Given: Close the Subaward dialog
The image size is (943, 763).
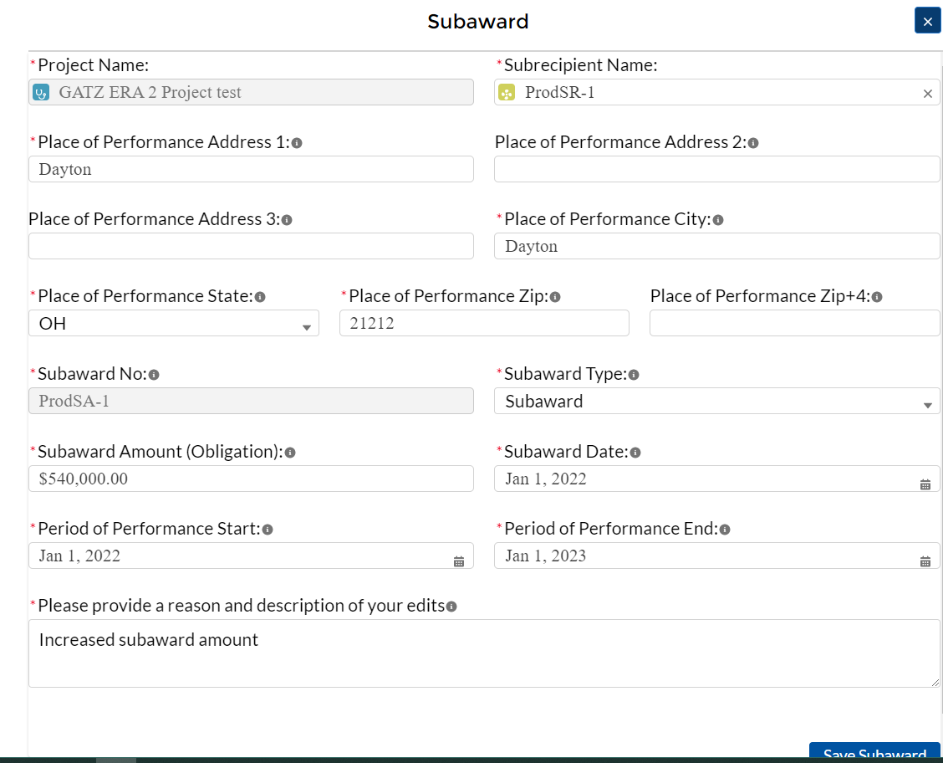Looking at the screenshot, I should click(927, 21).
